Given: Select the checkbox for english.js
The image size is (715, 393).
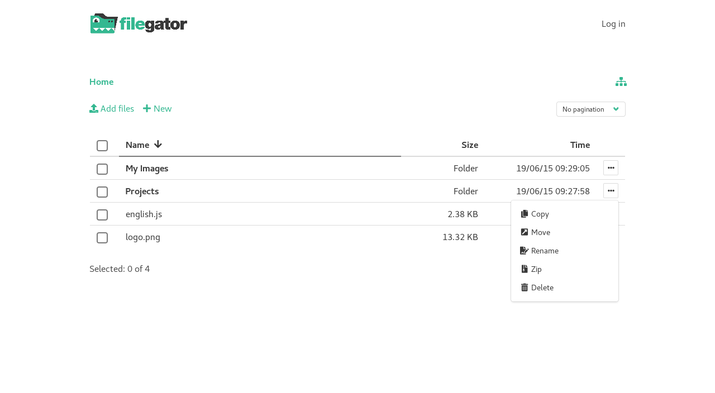Looking at the screenshot, I should click(102, 215).
